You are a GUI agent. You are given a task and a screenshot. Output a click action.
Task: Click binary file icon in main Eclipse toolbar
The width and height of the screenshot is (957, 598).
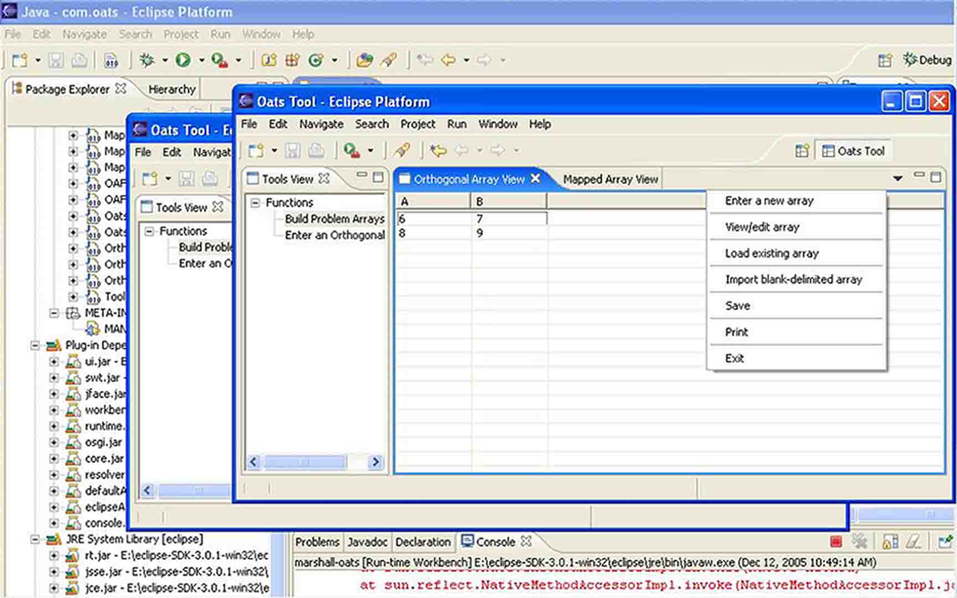[111, 60]
